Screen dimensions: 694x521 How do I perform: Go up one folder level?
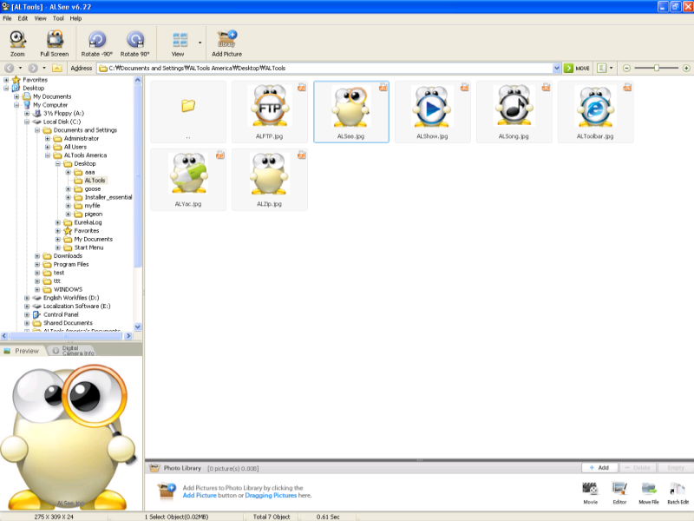pyautogui.click(x=56, y=68)
